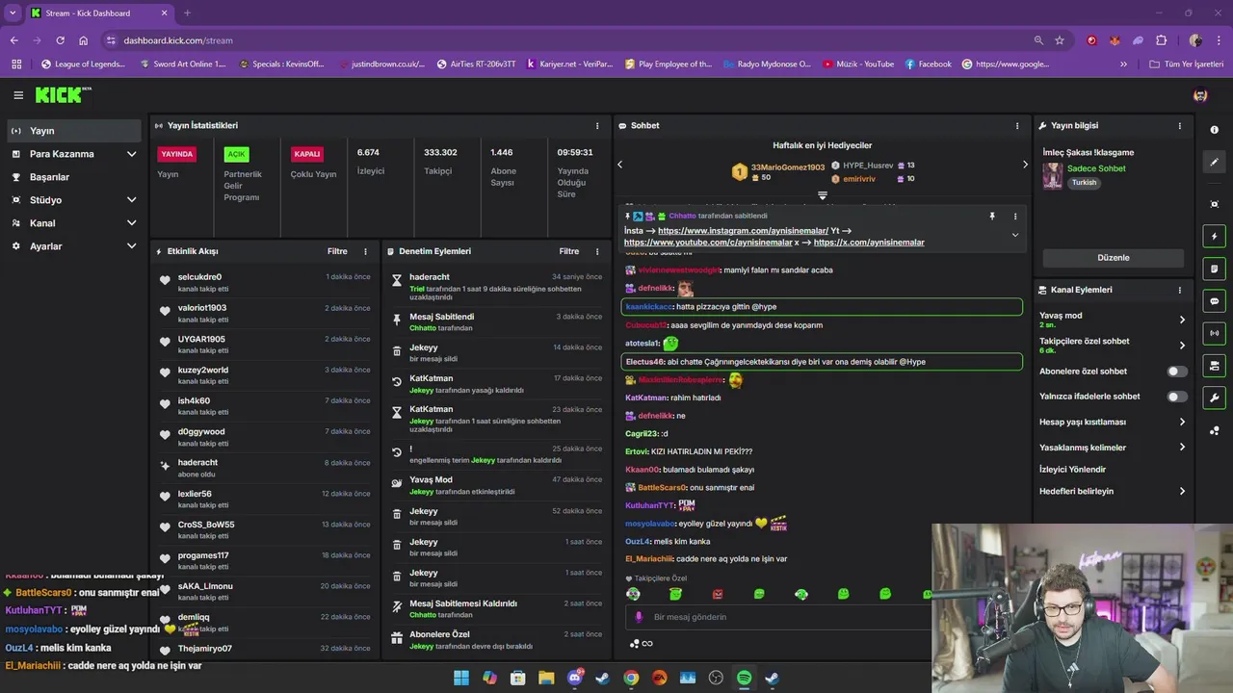Toggle the lightning bolt widget icon

[x=1214, y=236]
